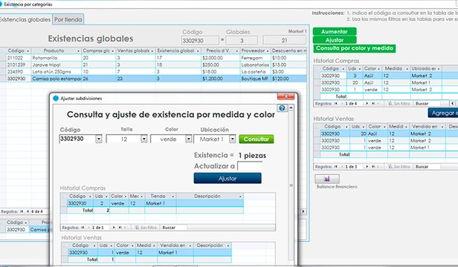The height and width of the screenshot is (267, 458).
Task: Open the Balance financiero chart button
Action: [327, 179]
